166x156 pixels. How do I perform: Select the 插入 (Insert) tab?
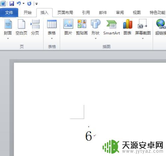(x=44, y=13)
